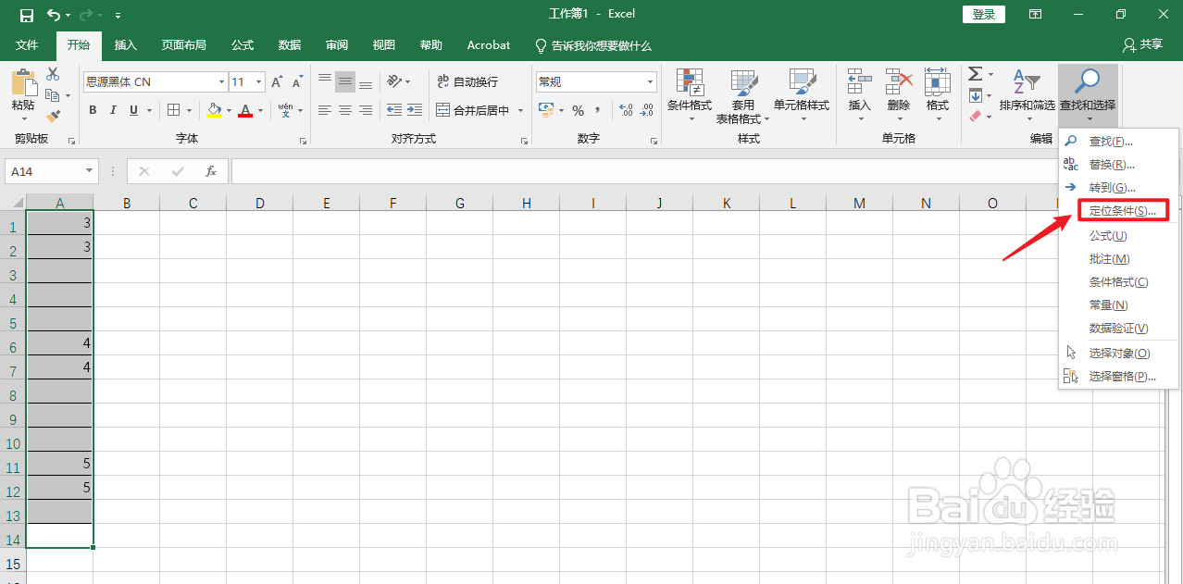Click the 登录 sign-in button

pos(984,15)
